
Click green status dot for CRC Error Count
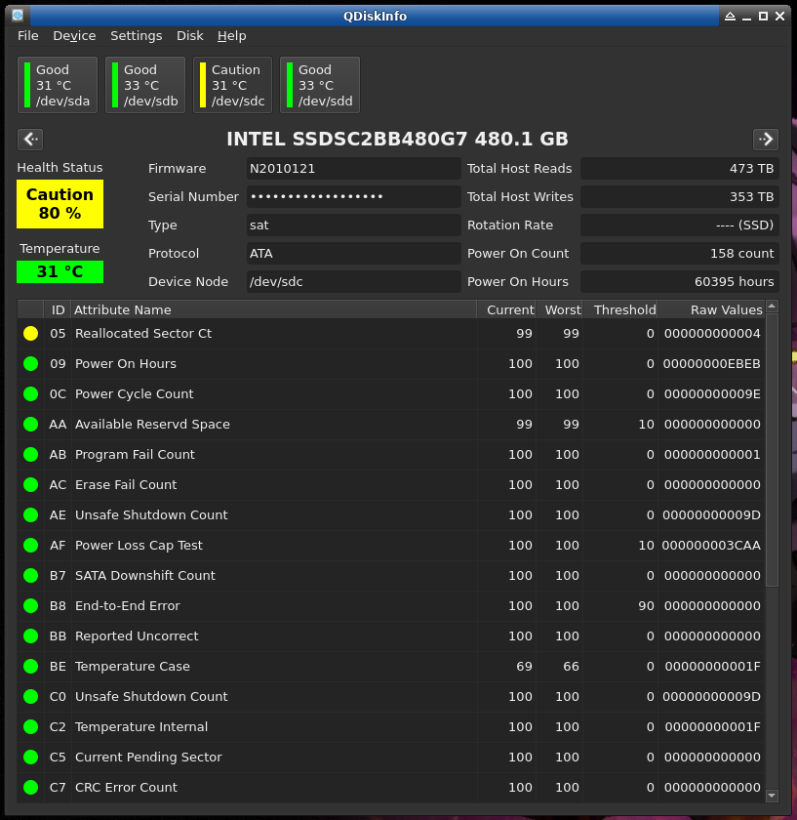click(x=31, y=788)
